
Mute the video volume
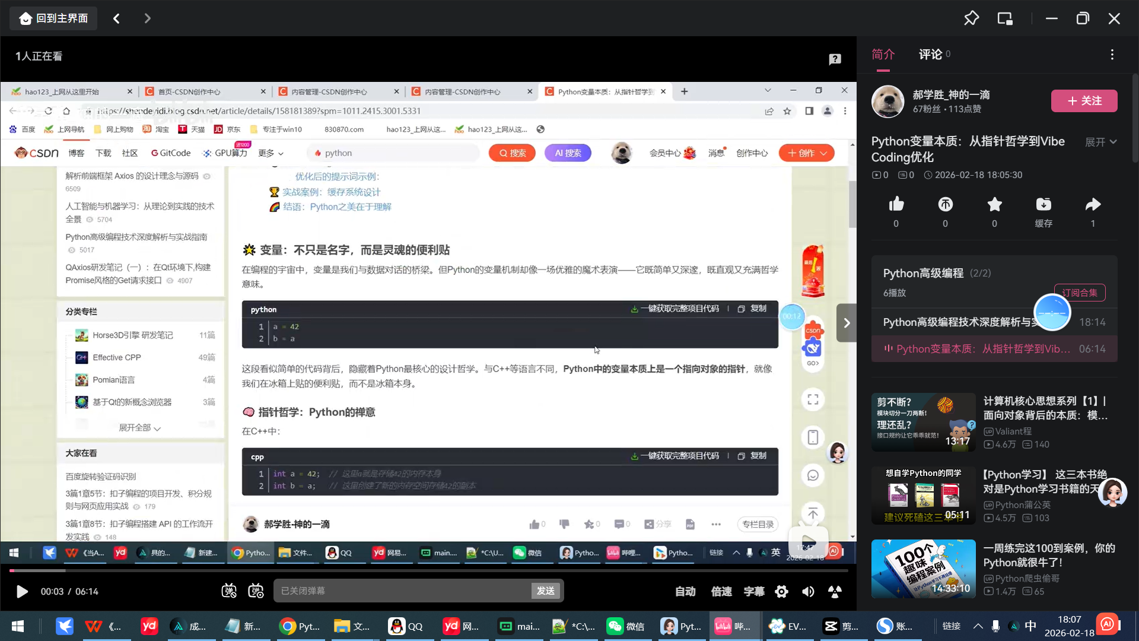(x=808, y=591)
